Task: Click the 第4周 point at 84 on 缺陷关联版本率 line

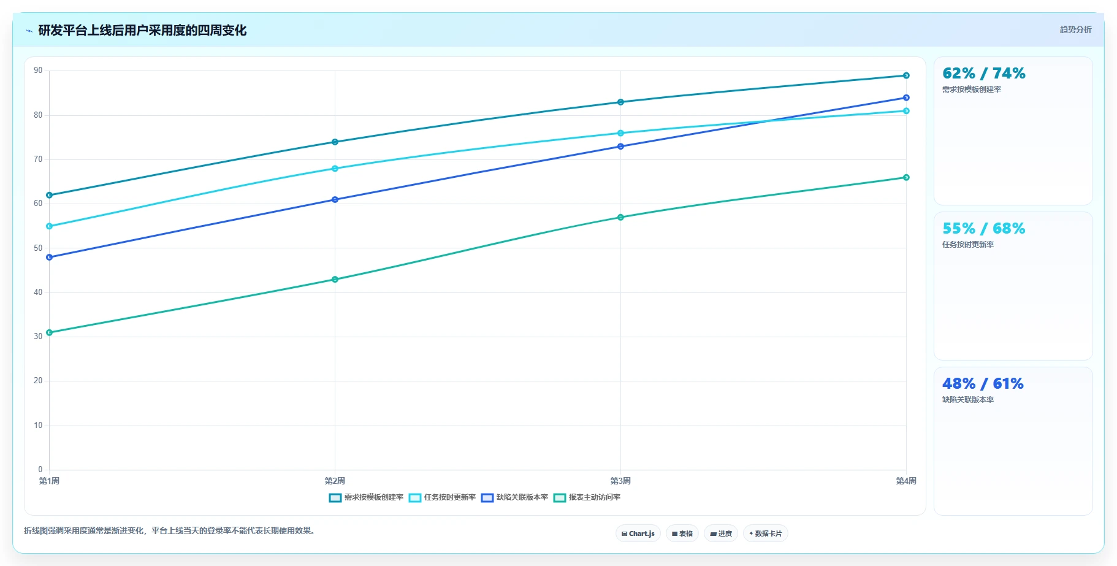Action: click(906, 98)
